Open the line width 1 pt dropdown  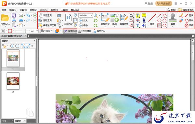(x=37, y=31)
